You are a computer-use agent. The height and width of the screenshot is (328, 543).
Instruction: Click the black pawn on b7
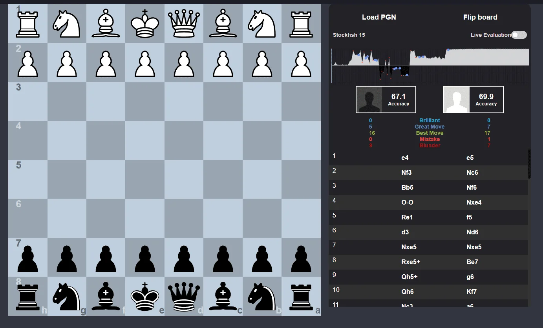pyautogui.click(x=262, y=259)
